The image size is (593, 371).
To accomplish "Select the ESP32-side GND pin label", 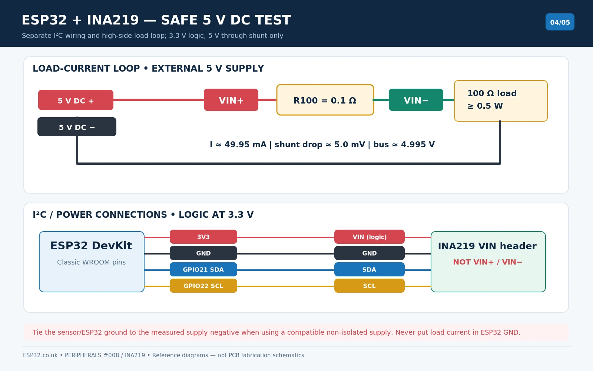I will click(203, 253).
